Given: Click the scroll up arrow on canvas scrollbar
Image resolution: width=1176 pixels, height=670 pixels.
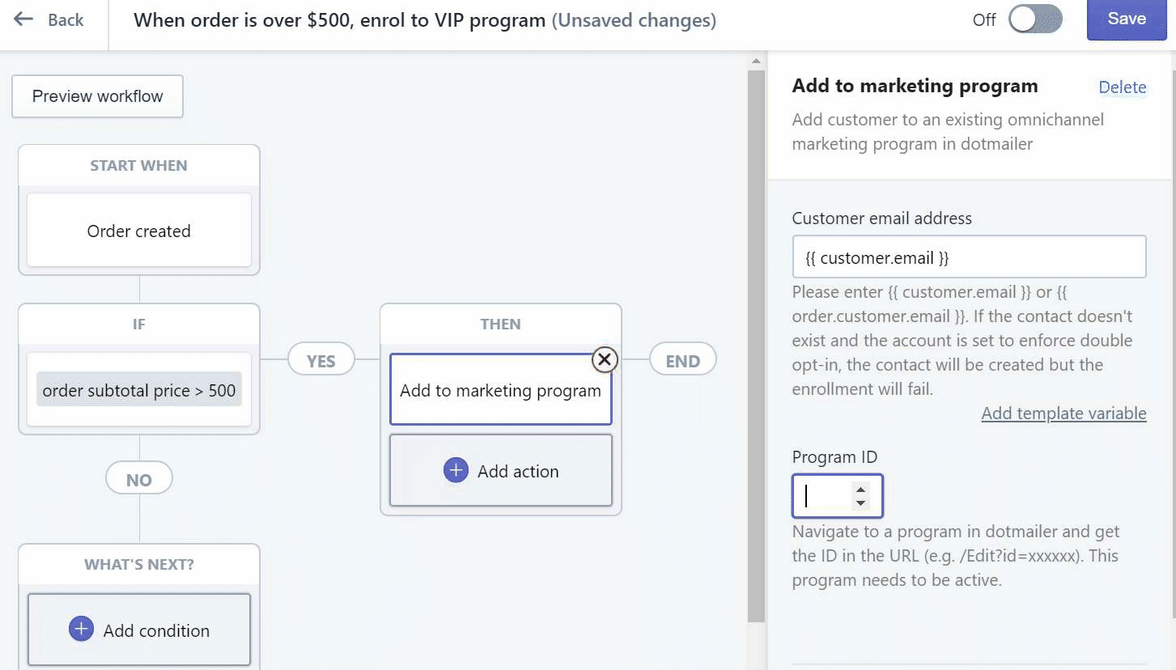Looking at the screenshot, I should click(757, 61).
